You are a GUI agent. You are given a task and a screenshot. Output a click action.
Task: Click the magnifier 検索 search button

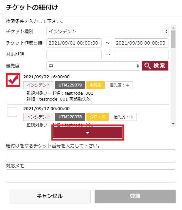tap(155, 66)
